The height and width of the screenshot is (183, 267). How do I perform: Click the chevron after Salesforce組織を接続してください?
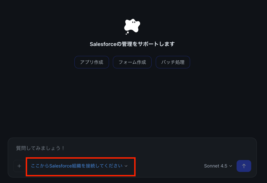[126, 166]
